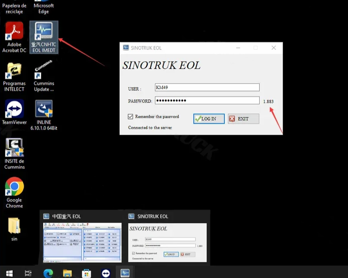Select the 中国重汽 EOL window thumbnail

(x=83, y=243)
